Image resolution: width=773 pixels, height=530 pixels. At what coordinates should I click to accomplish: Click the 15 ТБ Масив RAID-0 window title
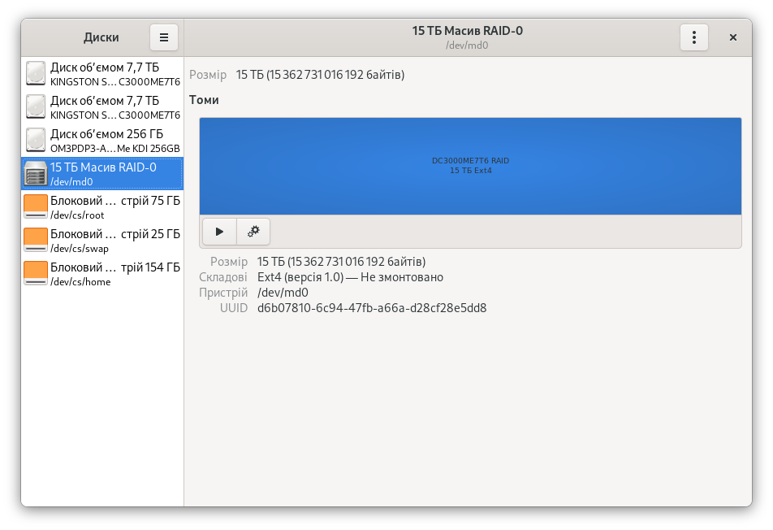click(x=468, y=31)
